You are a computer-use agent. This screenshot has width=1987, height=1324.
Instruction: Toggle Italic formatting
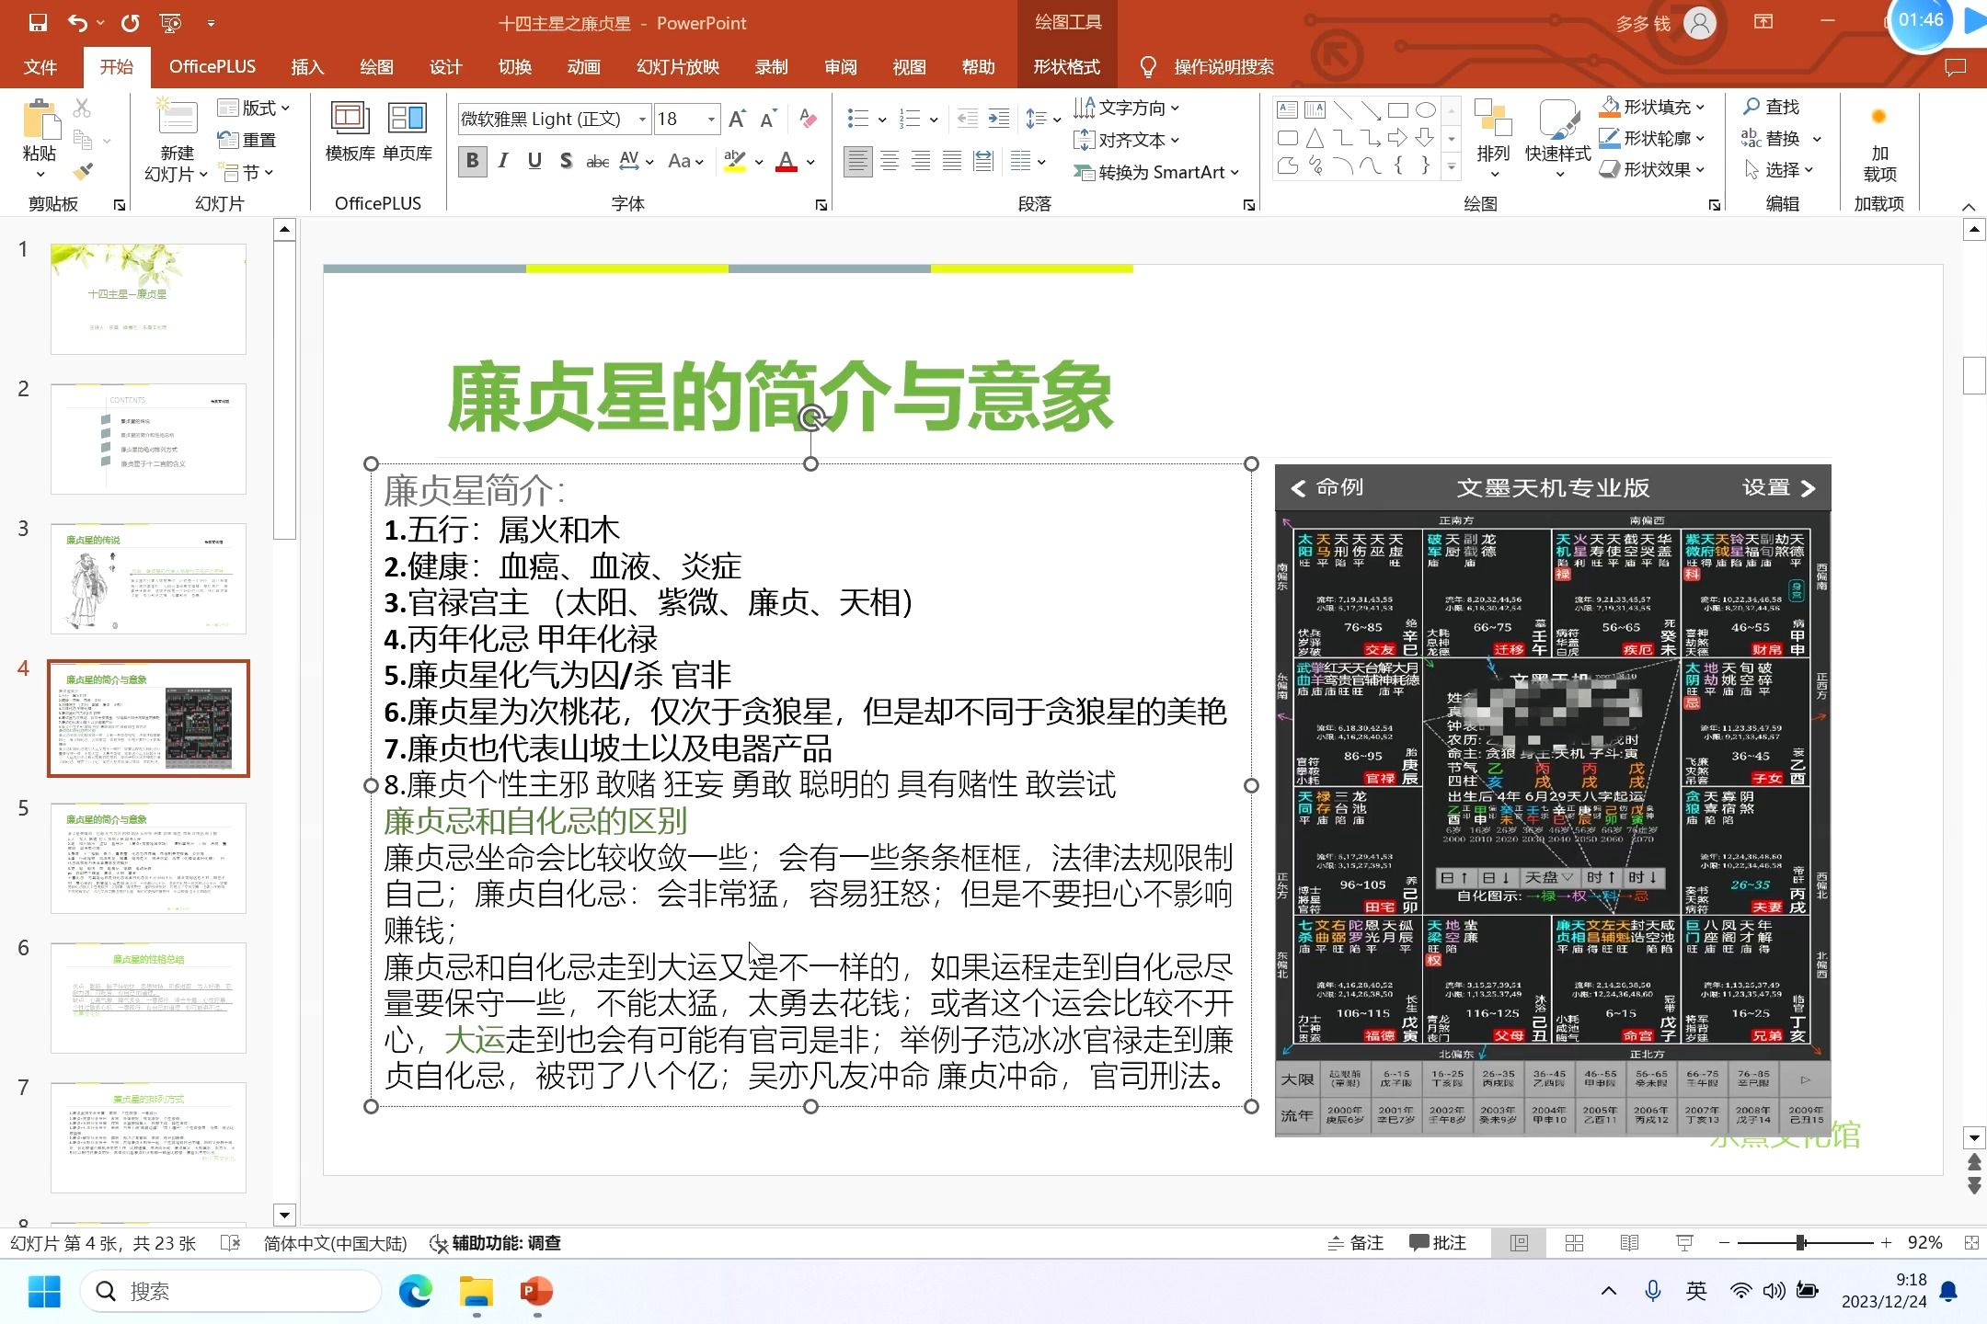tap(503, 161)
